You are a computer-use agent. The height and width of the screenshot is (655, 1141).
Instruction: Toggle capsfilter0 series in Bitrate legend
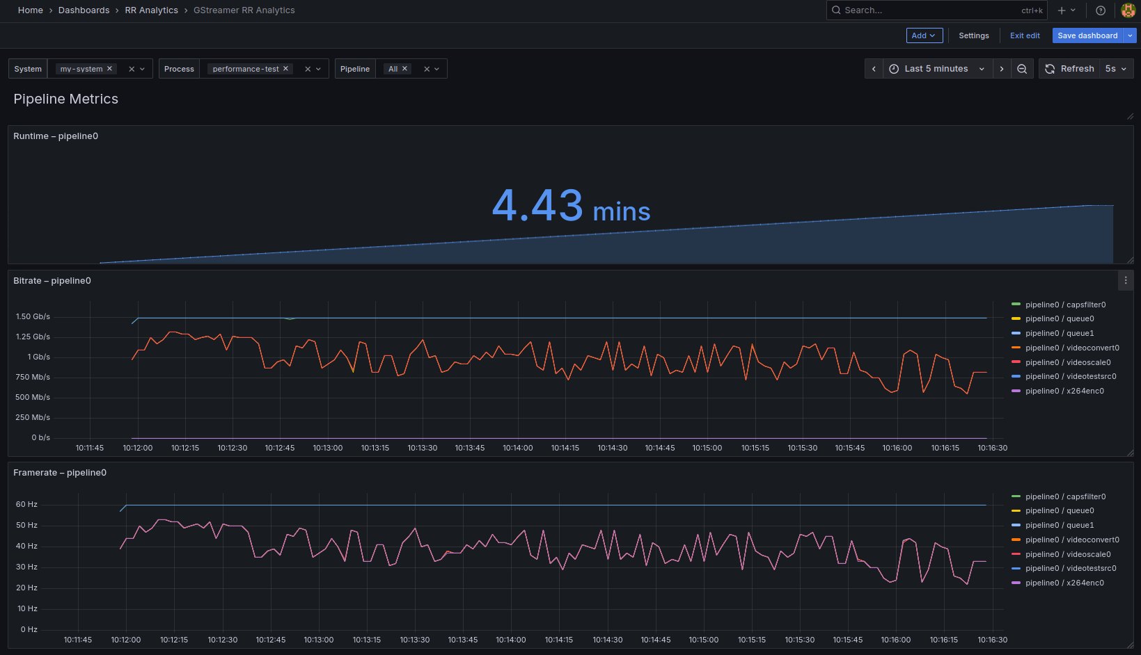(1065, 305)
